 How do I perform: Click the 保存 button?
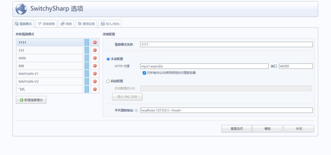(x=267, y=129)
